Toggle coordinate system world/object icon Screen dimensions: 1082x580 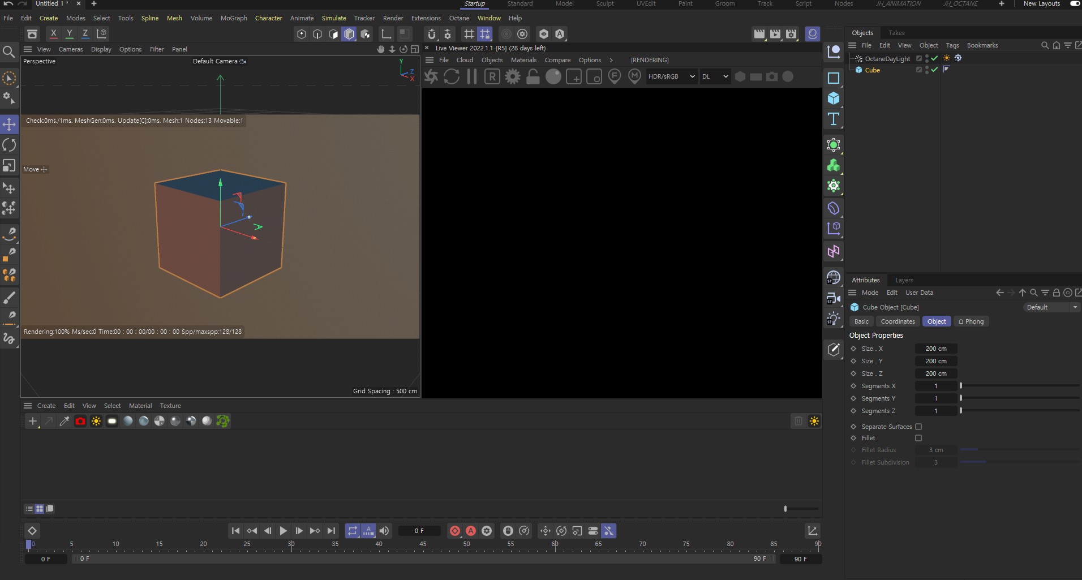(x=102, y=33)
